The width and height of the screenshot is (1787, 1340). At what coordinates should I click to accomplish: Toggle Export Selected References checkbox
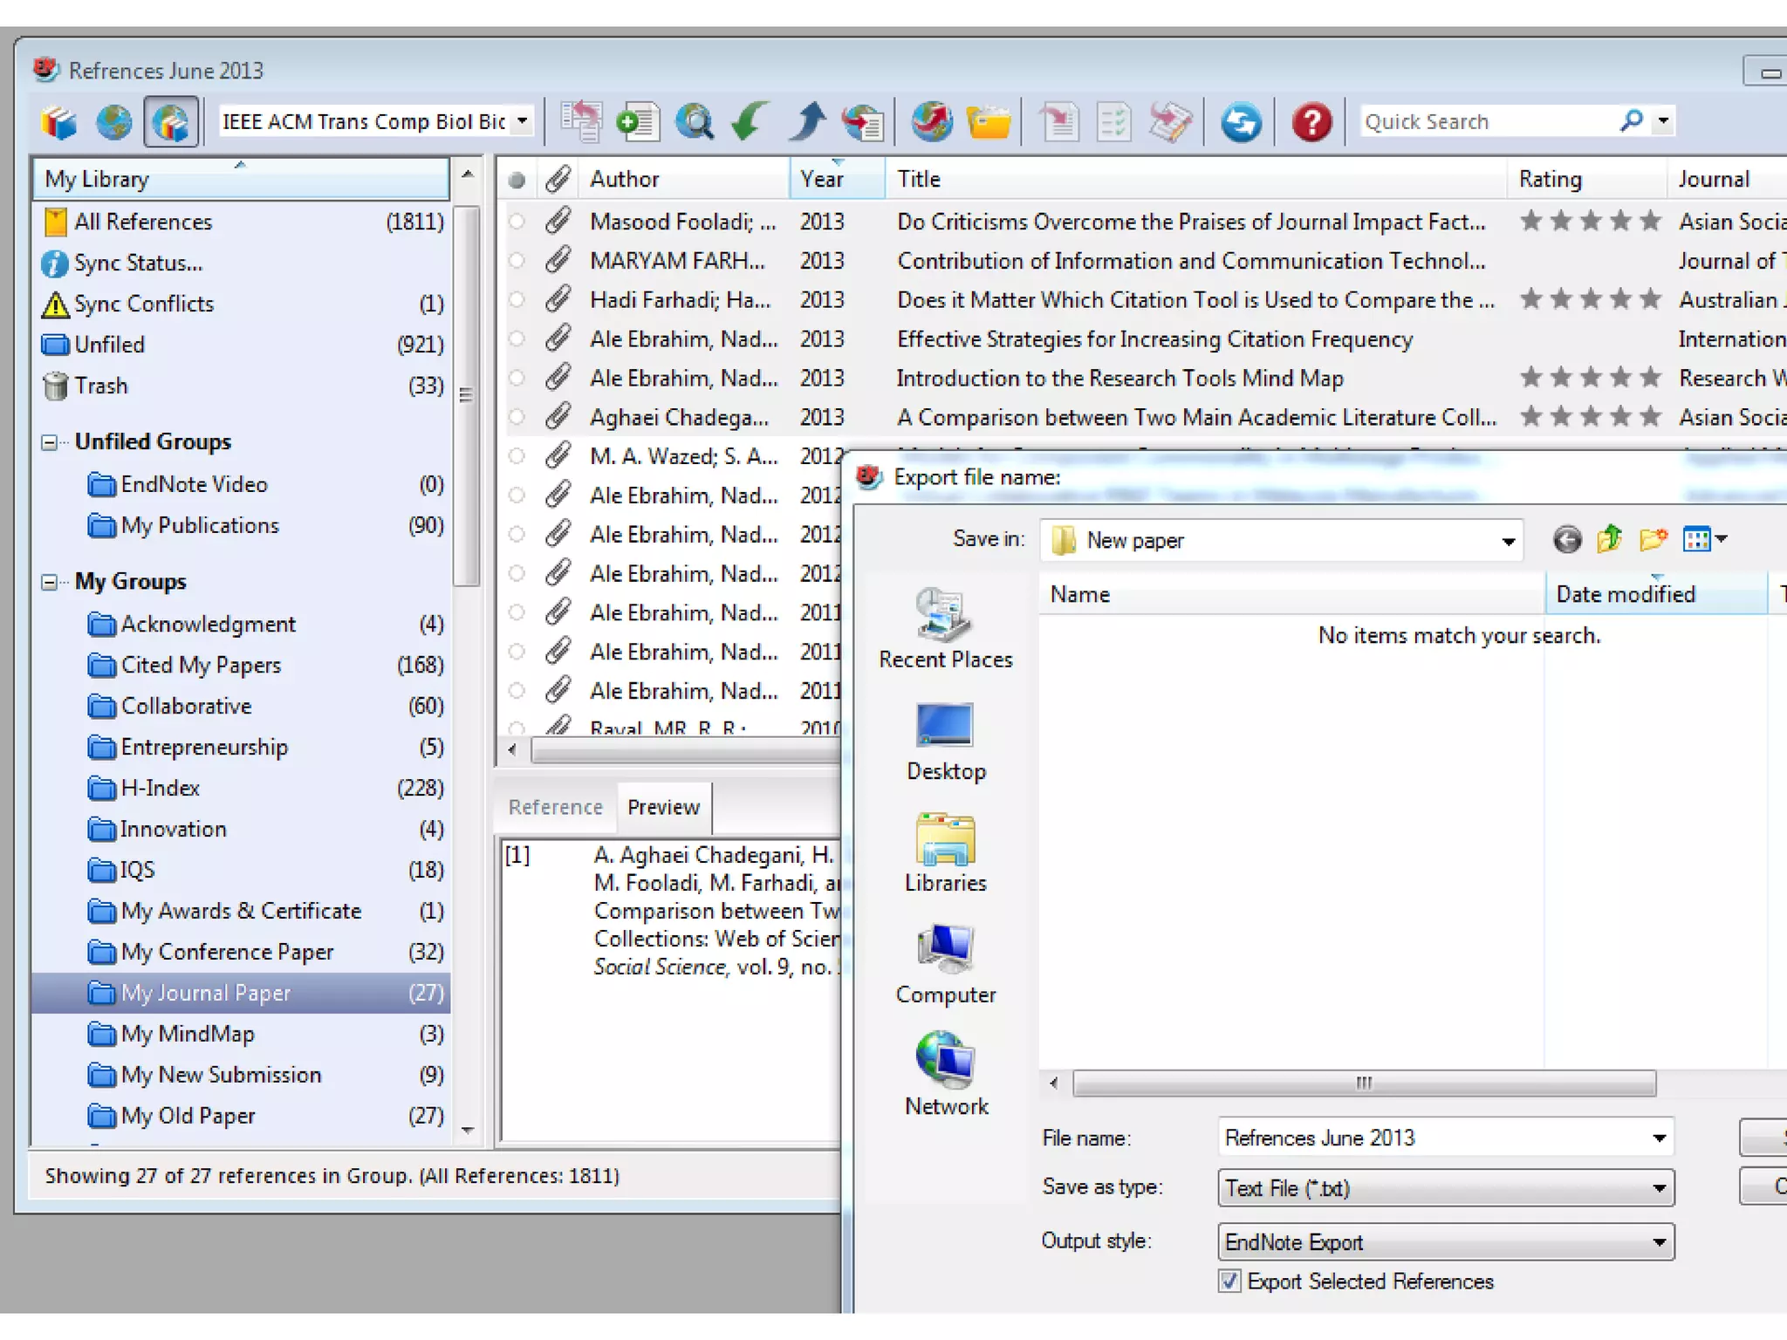[1229, 1281]
